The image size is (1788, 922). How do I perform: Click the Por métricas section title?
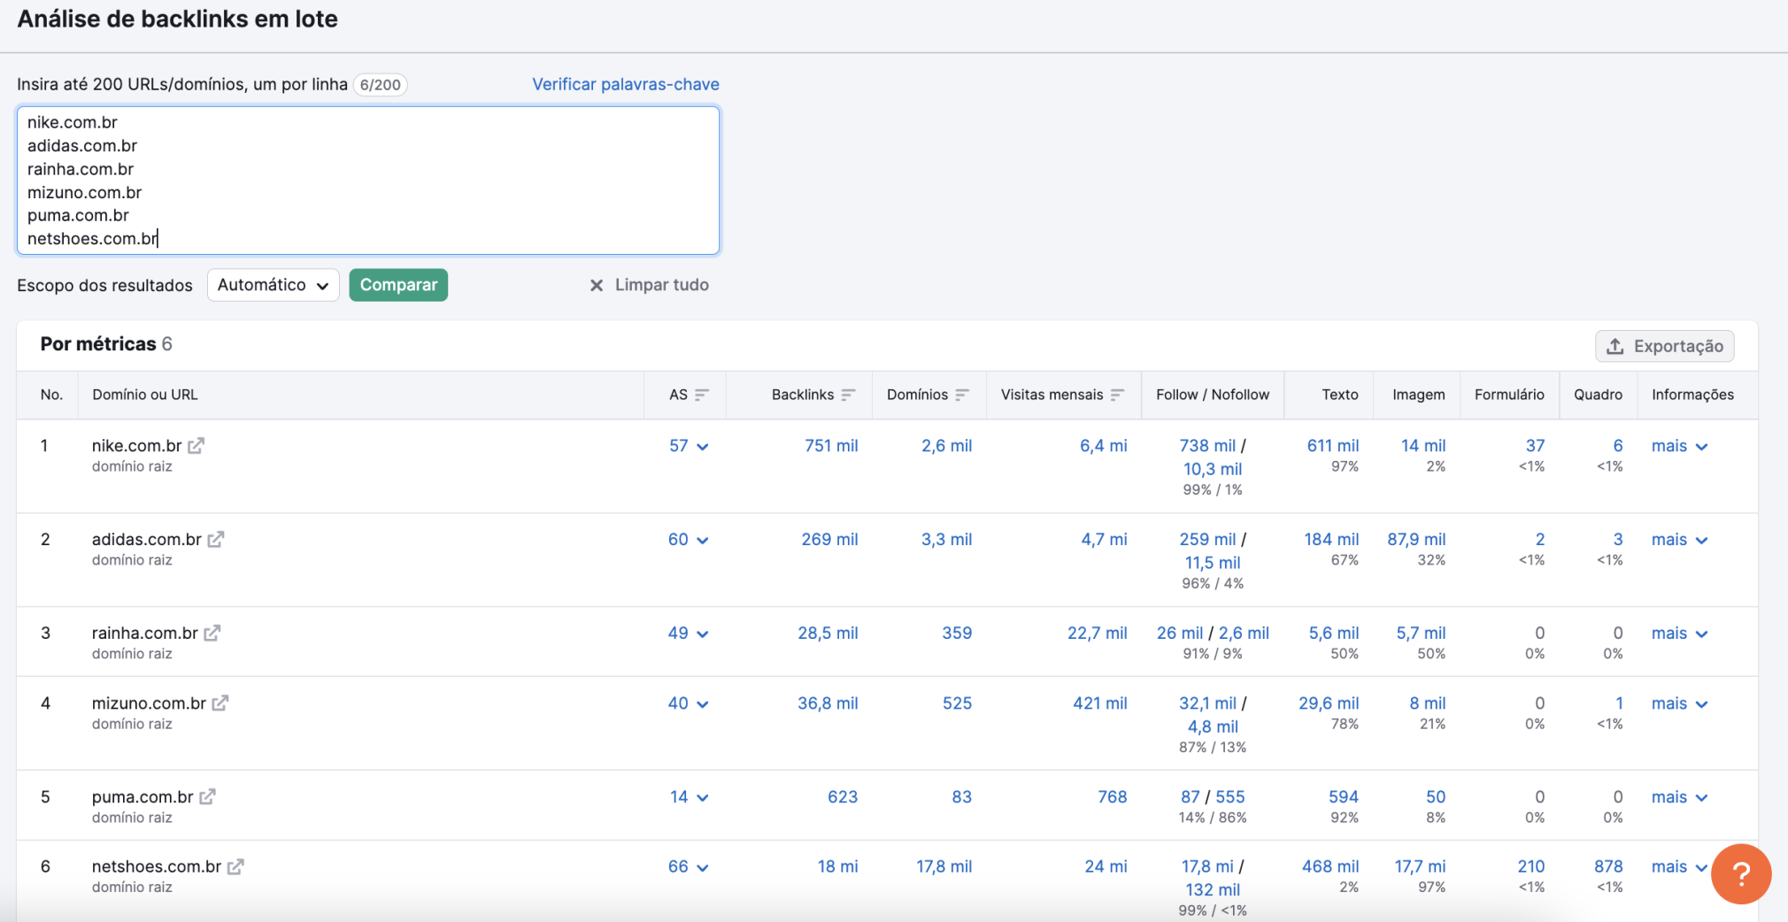98,344
